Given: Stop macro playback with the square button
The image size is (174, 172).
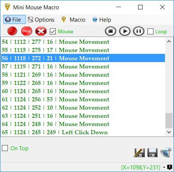Looking at the screenshot, I should (x=110, y=31).
